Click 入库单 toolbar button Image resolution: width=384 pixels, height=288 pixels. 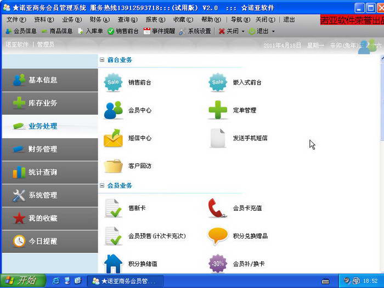90,31
